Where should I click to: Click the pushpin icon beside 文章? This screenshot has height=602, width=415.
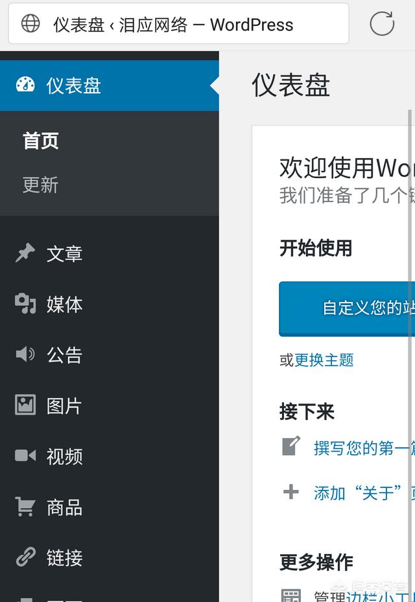click(x=25, y=253)
